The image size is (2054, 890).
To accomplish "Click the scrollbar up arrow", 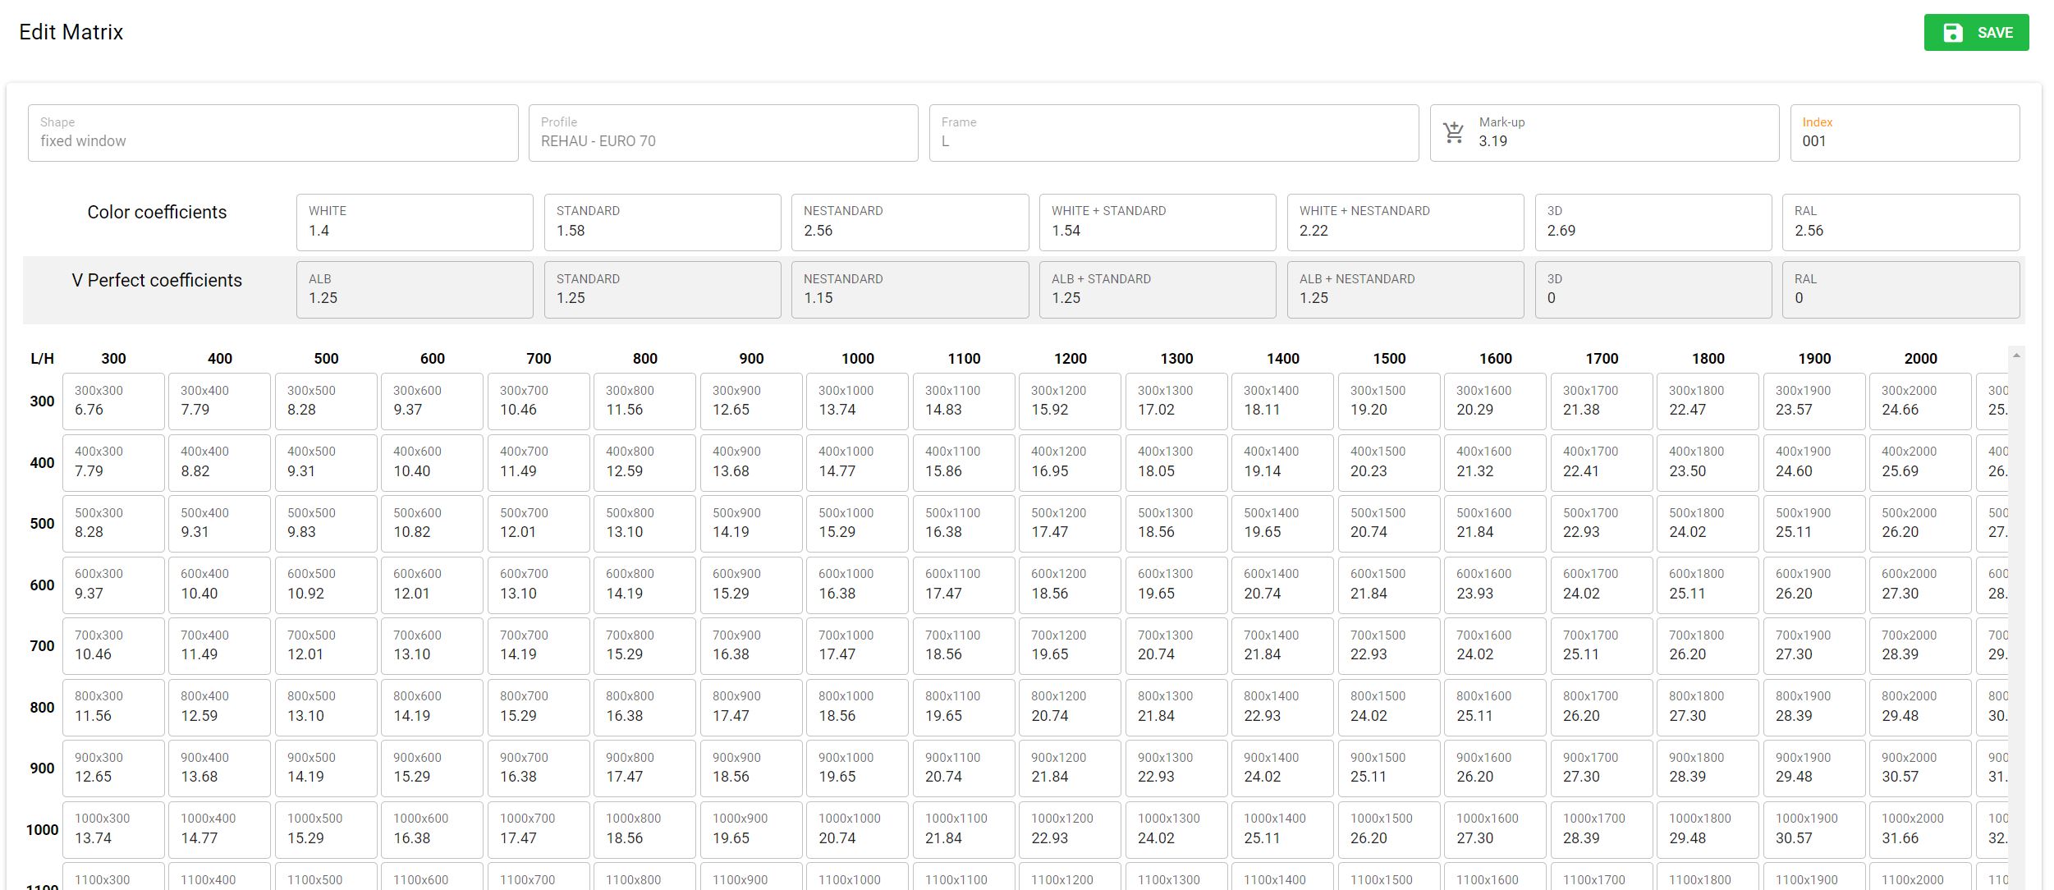I will tap(2015, 356).
